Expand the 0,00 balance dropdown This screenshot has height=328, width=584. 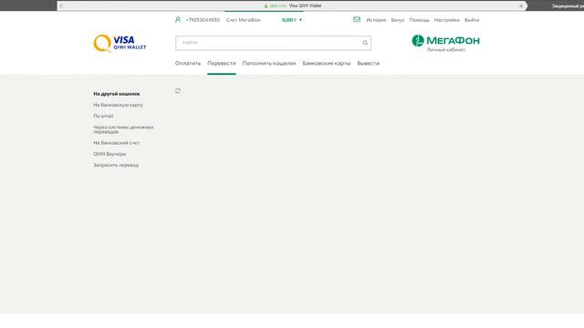(x=292, y=20)
